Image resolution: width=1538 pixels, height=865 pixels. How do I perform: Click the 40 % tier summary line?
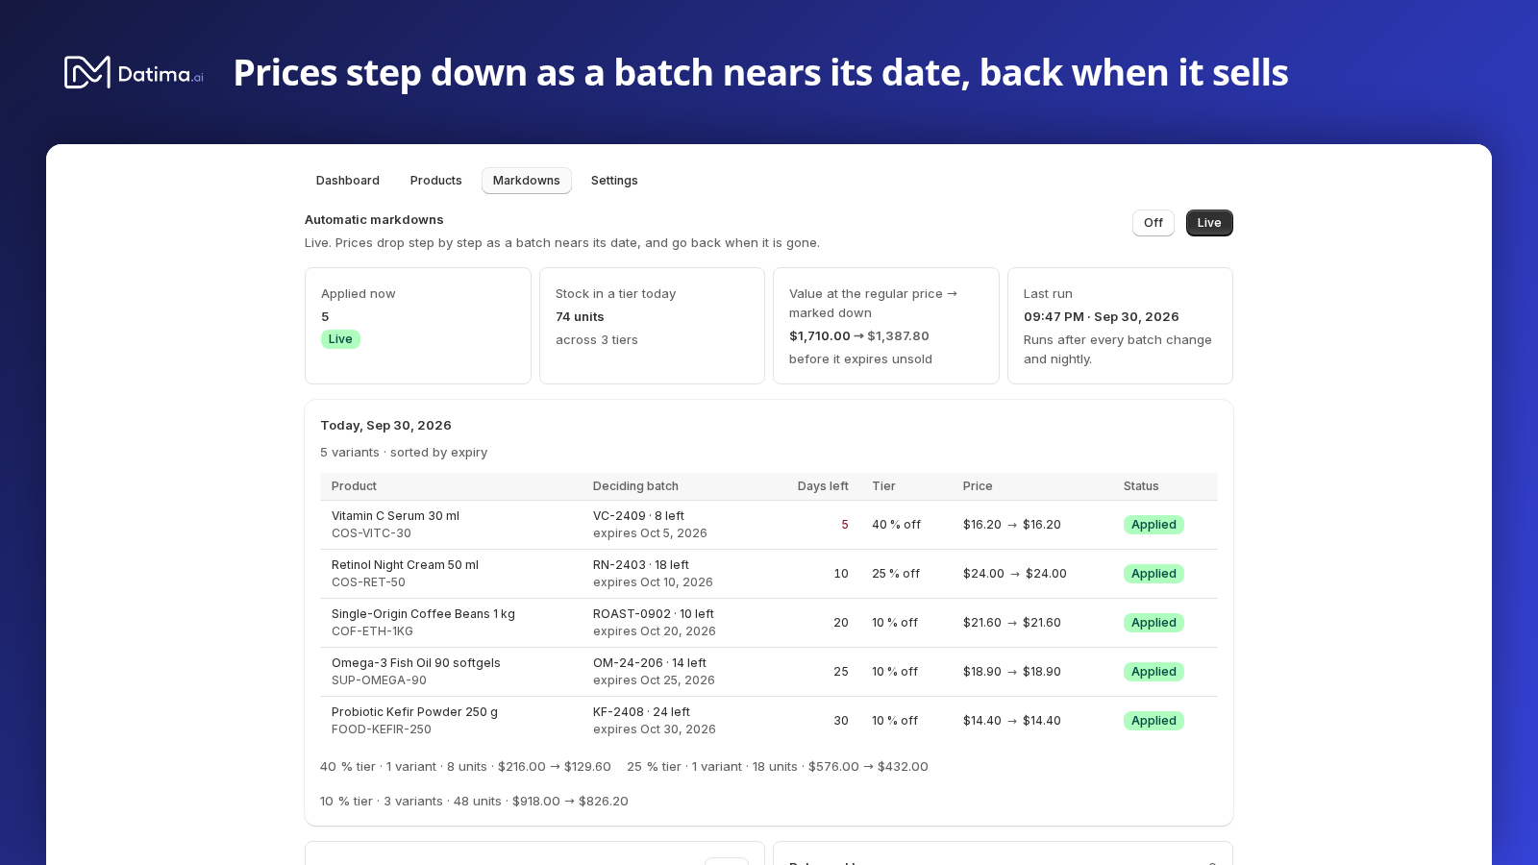[465, 767]
